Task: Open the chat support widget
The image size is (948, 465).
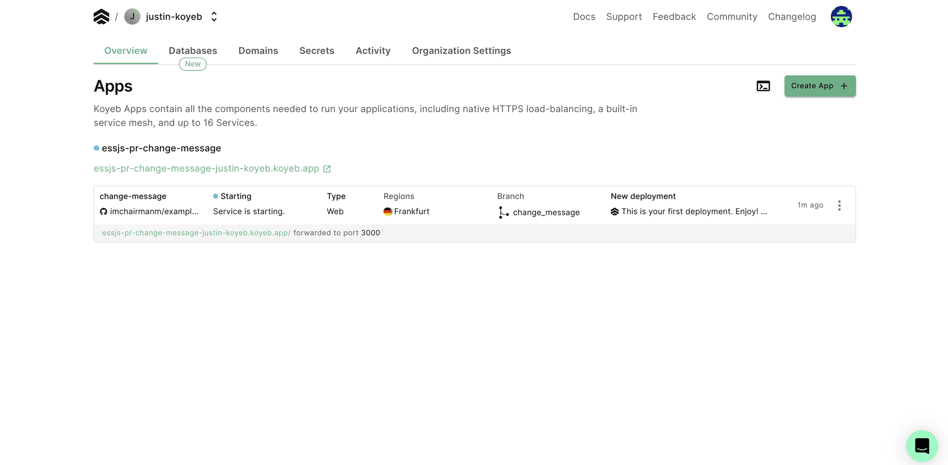Action: click(x=921, y=446)
